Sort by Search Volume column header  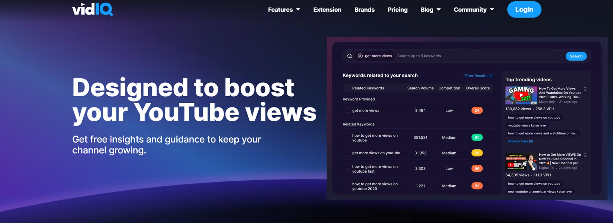coord(420,88)
